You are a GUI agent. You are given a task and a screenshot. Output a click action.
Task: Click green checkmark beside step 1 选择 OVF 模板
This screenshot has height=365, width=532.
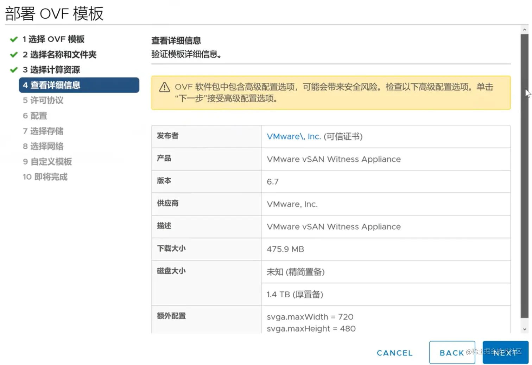click(x=14, y=39)
